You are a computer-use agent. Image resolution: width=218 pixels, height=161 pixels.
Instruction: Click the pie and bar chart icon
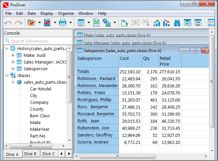coord(107,23)
